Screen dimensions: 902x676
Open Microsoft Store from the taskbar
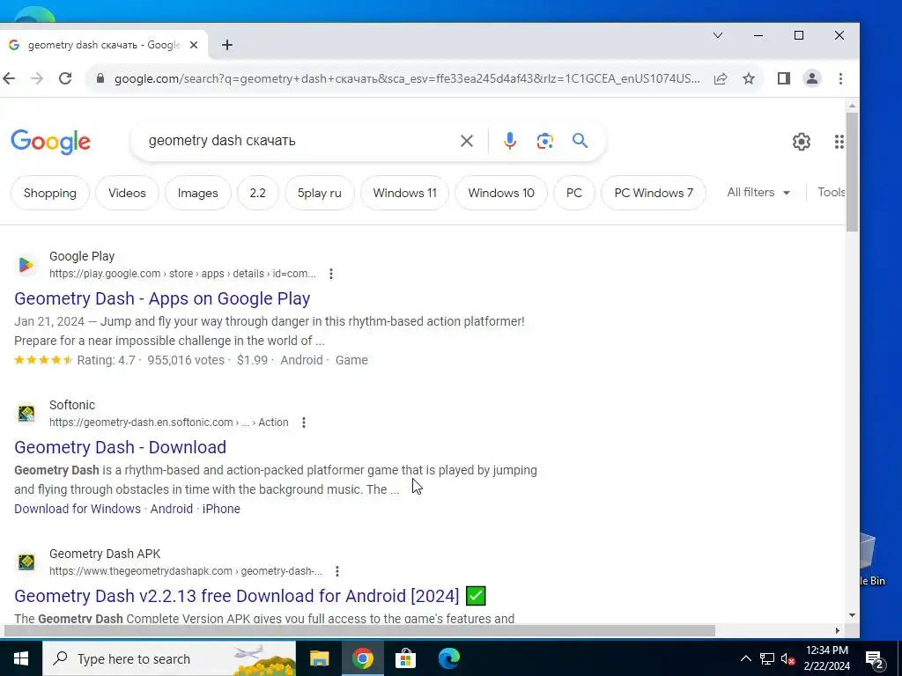coord(405,658)
